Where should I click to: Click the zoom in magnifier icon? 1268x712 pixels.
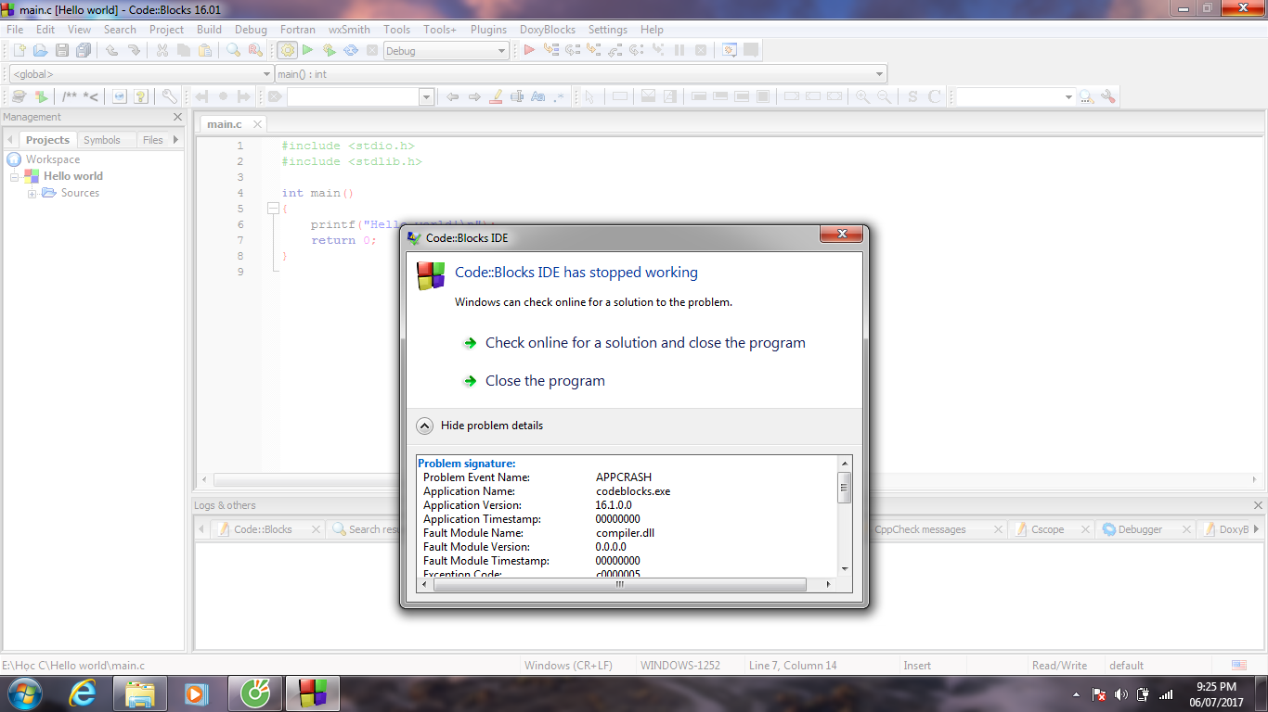pos(862,96)
